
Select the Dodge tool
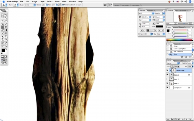pyautogui.click(x=6, y=33)
